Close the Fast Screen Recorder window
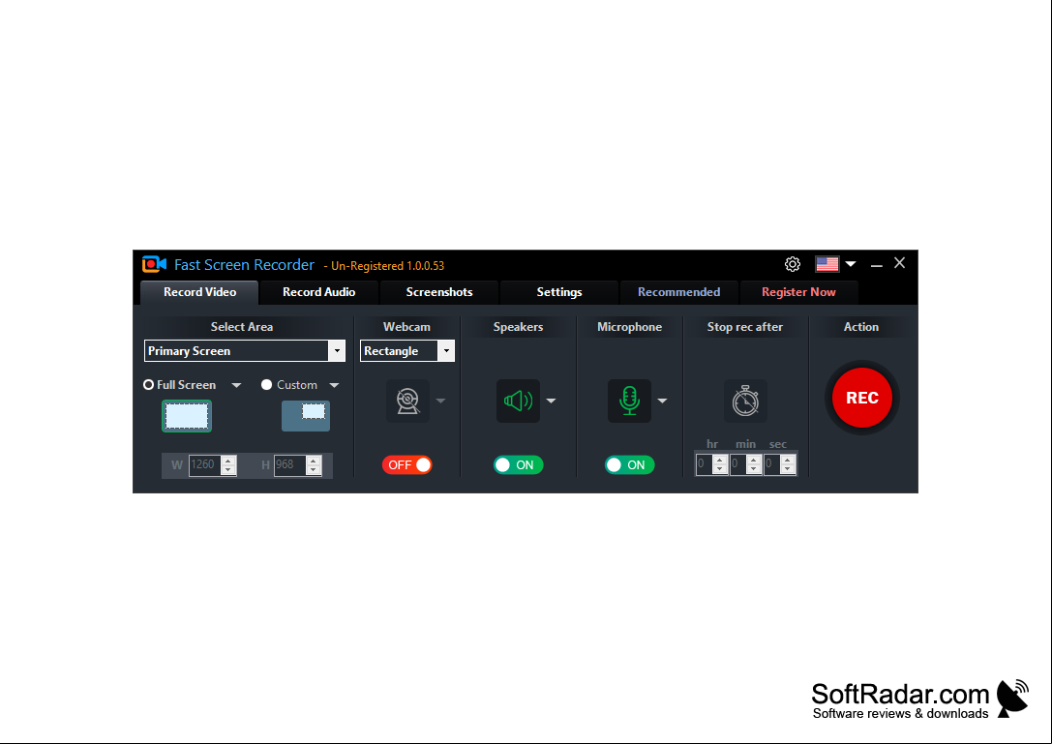Image resolution: width=1052 pixels, height=744 pixels. point(900,263)
